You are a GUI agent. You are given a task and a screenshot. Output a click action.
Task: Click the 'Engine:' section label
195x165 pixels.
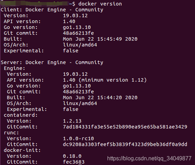(x=15, y=69)
